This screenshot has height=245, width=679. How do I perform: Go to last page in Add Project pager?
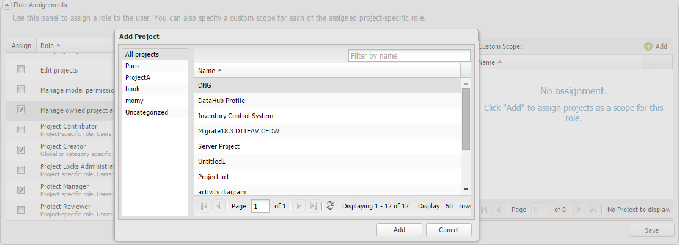(314, 206)
